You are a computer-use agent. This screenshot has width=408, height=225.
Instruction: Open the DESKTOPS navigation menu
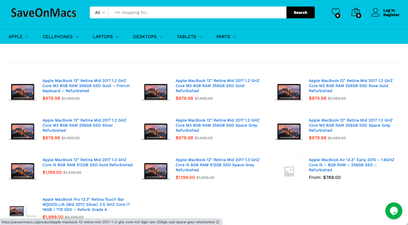point(148,37)
